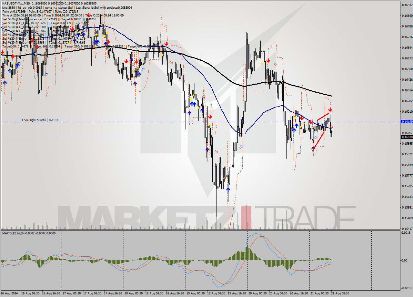
Task: Select the 0.16860 price axis label
Action: pyautogui.click(x=407, y=15)
